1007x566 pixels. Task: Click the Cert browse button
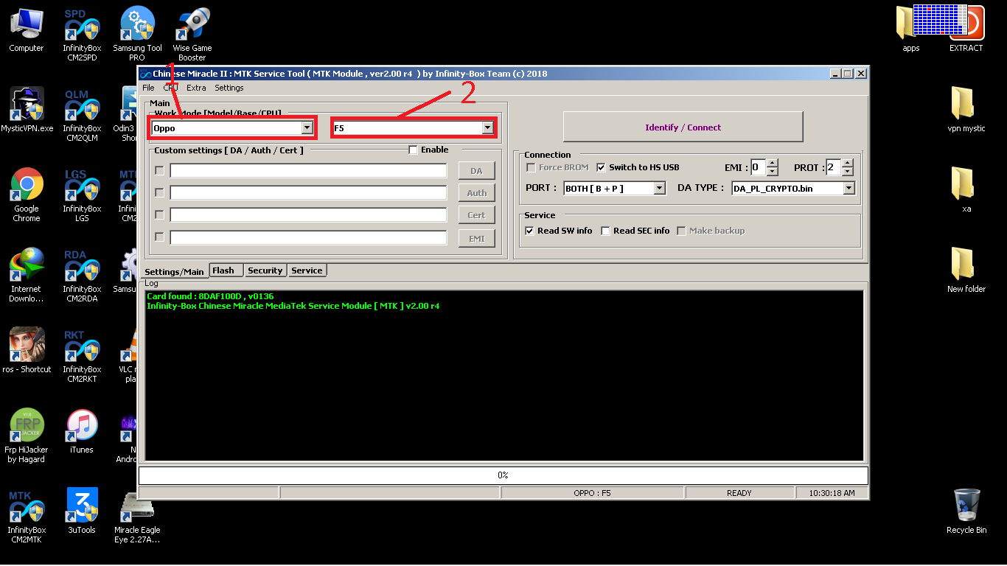point(476,215)
